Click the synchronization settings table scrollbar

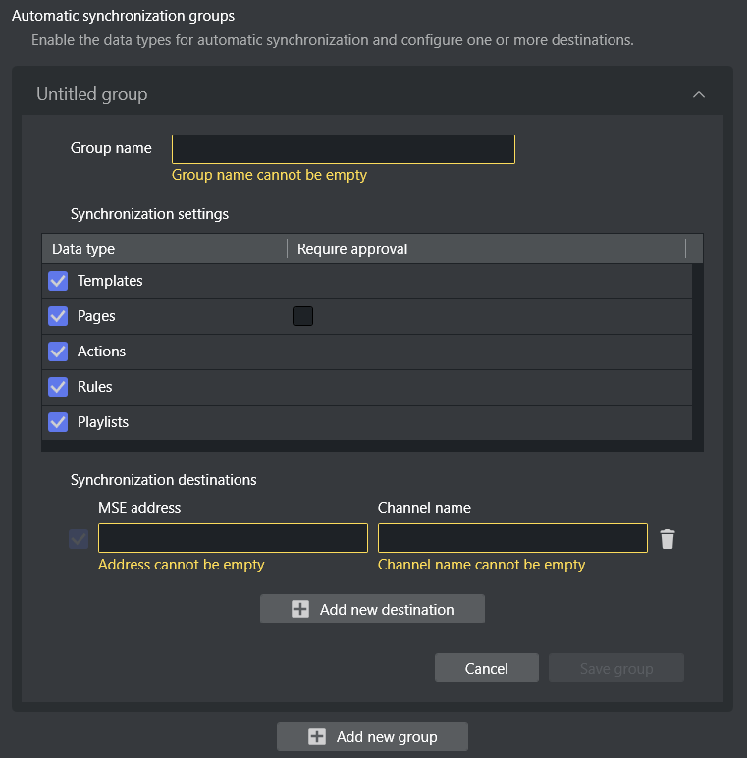pyautogui.click(x=697, y=352)
